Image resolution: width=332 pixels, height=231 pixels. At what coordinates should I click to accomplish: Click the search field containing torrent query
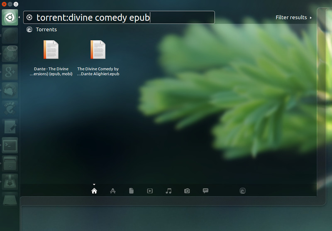click(x=119, y=17)
